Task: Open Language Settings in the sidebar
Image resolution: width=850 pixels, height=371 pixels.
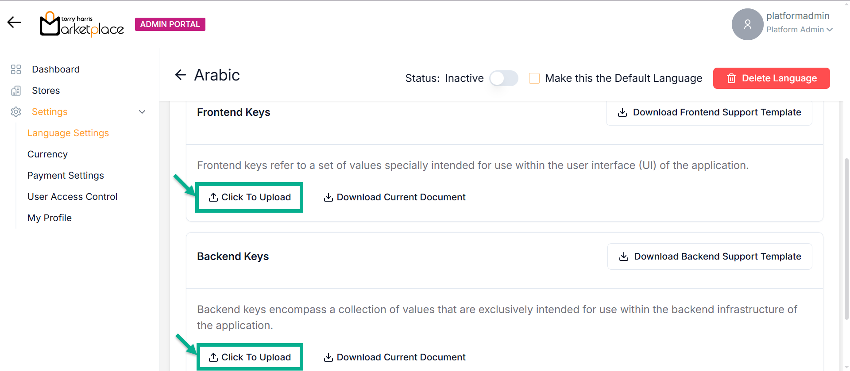Action: click(68, 133)
